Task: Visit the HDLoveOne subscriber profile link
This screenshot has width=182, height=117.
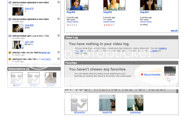Action: 79,112
